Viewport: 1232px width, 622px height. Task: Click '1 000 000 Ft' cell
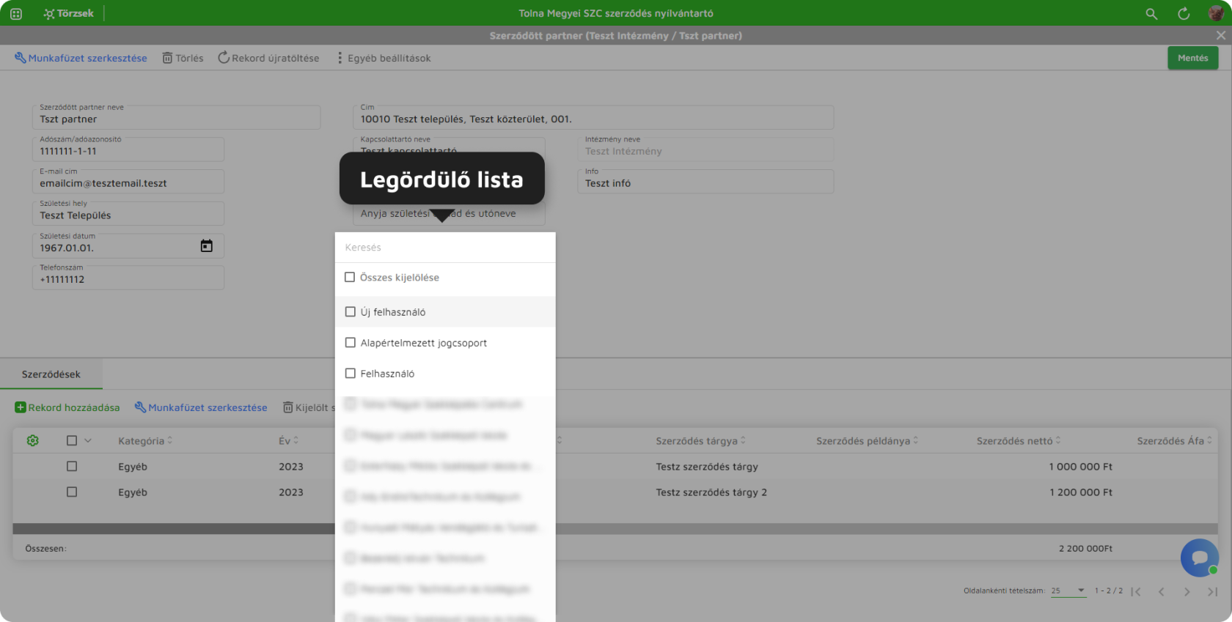click(x=1080, y=467)
